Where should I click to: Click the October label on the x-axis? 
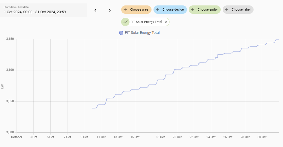pyautogui.click(x=17, y=137)
